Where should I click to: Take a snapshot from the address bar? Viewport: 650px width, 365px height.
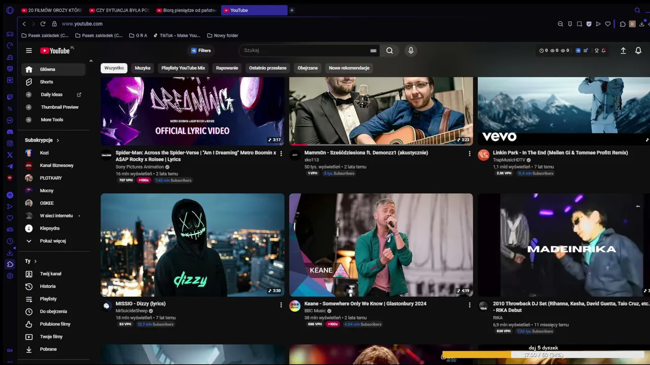tap(579, 24)
